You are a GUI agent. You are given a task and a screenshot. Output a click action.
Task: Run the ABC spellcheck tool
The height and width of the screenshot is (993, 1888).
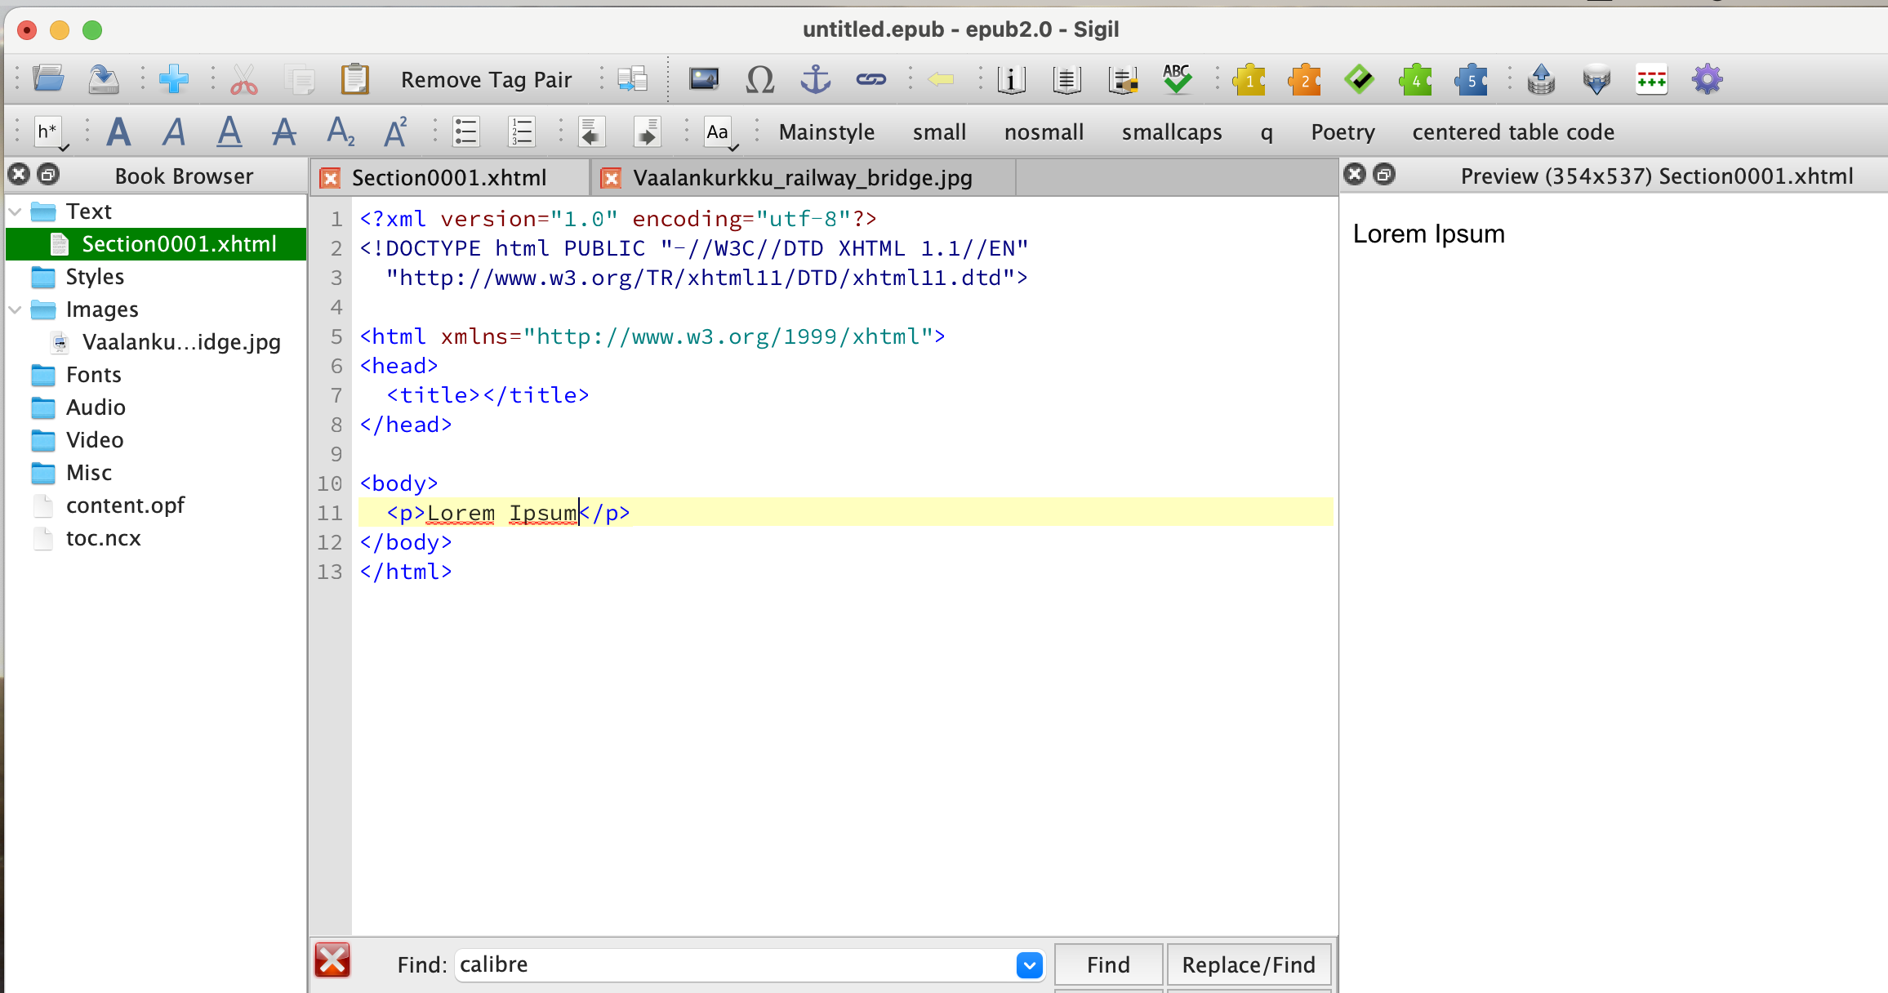coord(1177,80)
